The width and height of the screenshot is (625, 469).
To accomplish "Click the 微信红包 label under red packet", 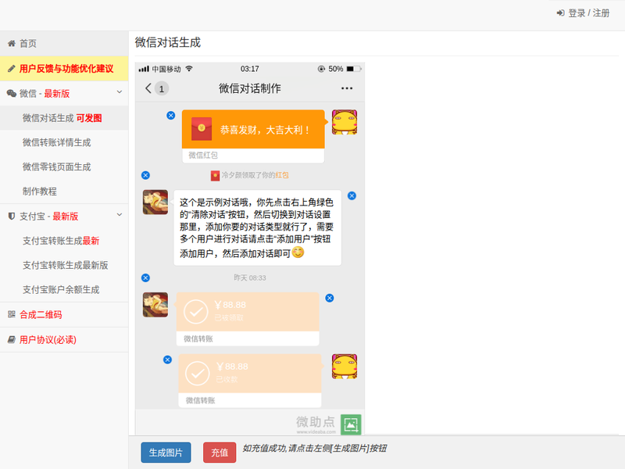I will pos(203,155).
